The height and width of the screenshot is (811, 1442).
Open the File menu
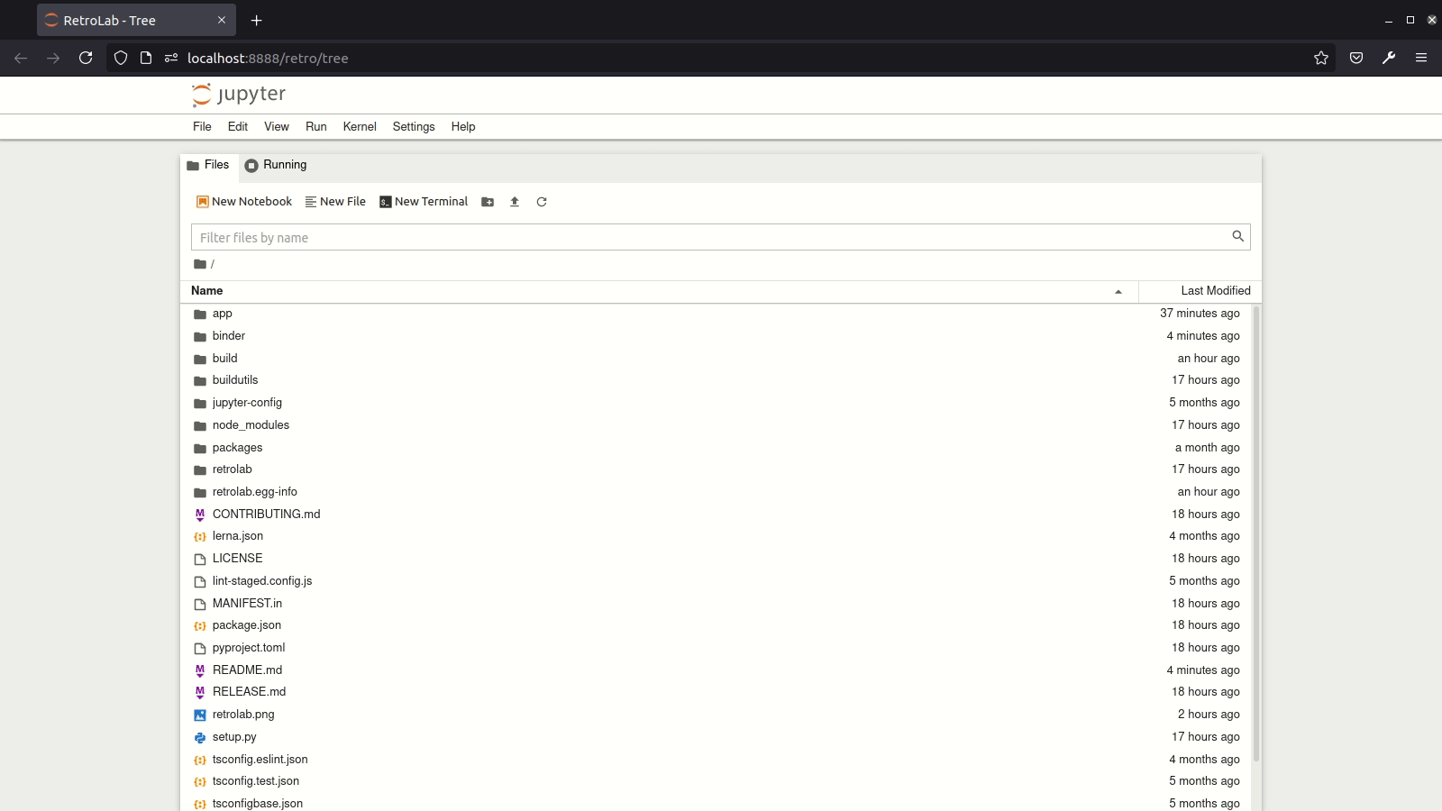click(202, 127)
